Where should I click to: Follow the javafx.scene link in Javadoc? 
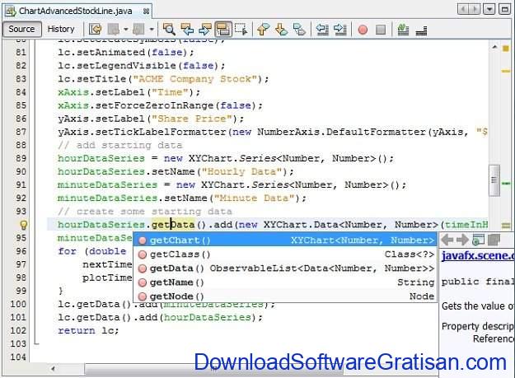point(478,255)
